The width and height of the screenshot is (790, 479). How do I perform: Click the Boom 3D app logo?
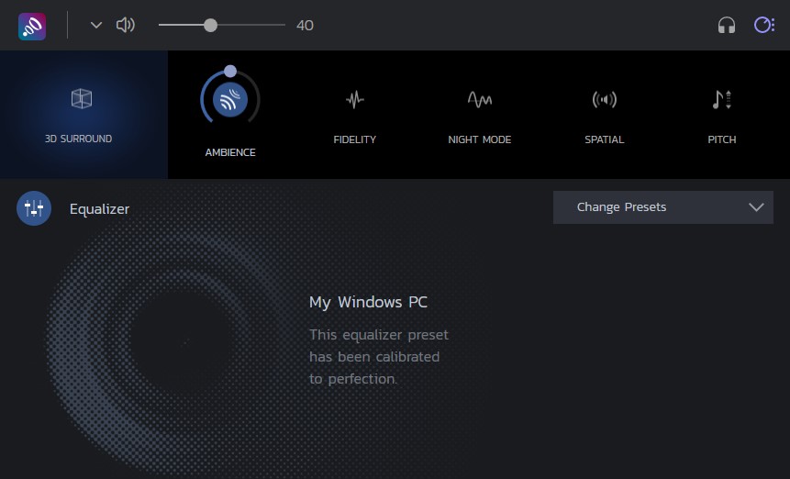coord(32,26)
